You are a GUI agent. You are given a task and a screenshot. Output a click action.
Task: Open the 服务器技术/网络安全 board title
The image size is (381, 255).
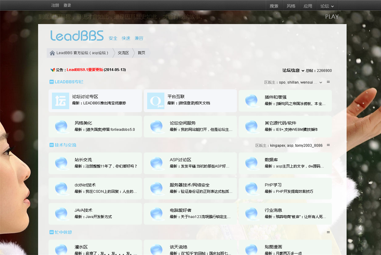pos(190,185)
